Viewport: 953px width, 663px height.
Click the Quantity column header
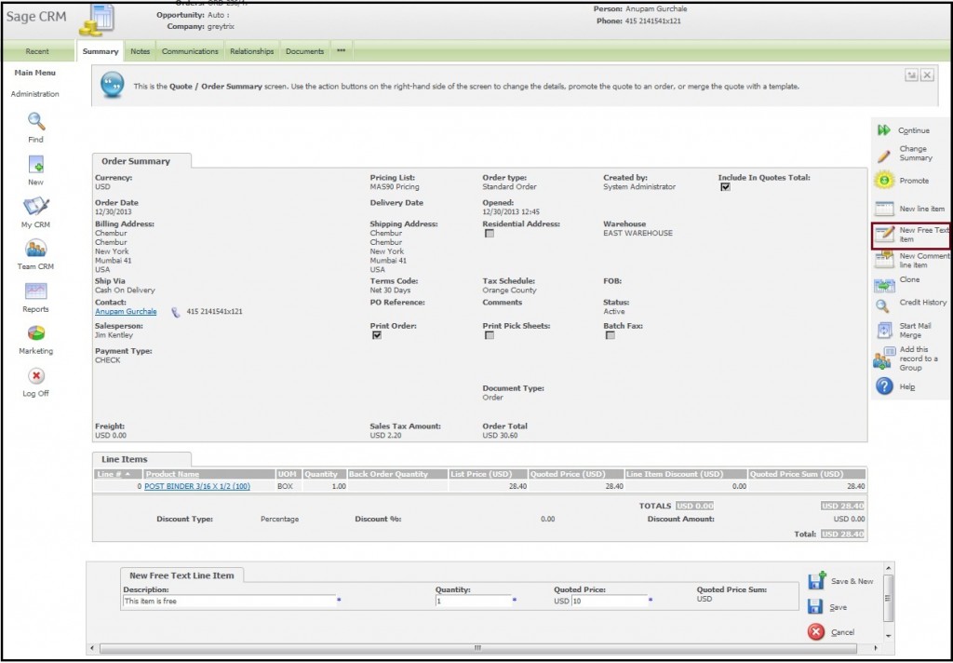click(324, 474)
